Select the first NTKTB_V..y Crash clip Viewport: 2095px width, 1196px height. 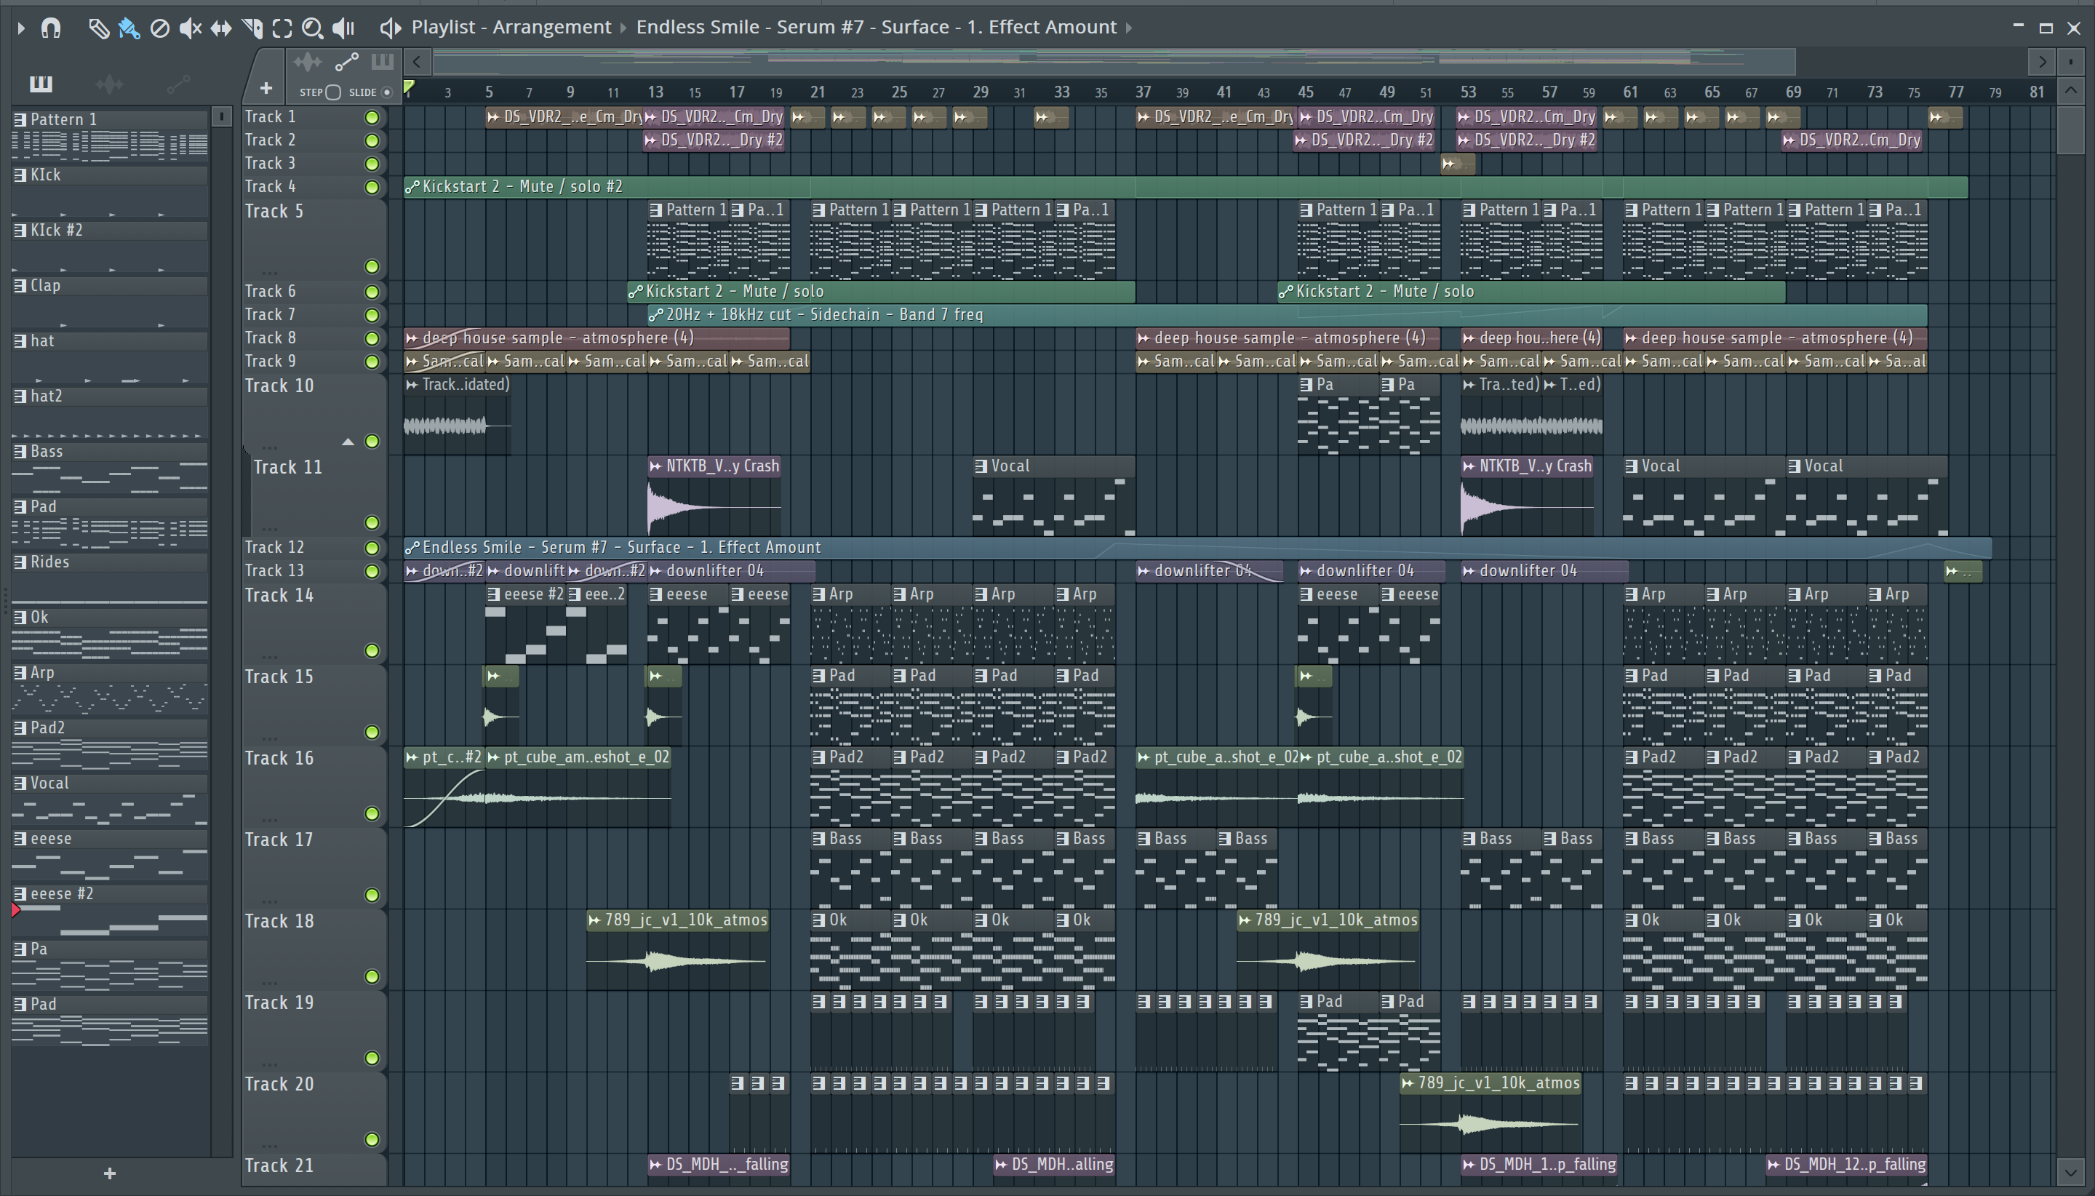714,495
